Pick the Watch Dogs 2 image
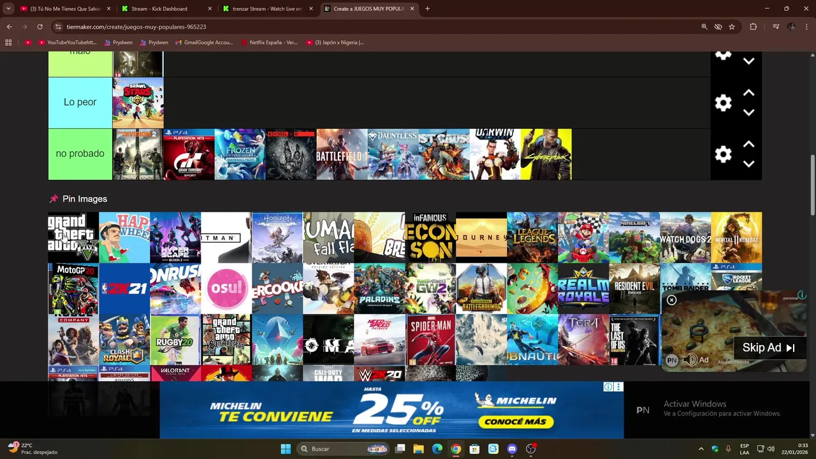The image size is (816, 459). click(x=685, y=238)
